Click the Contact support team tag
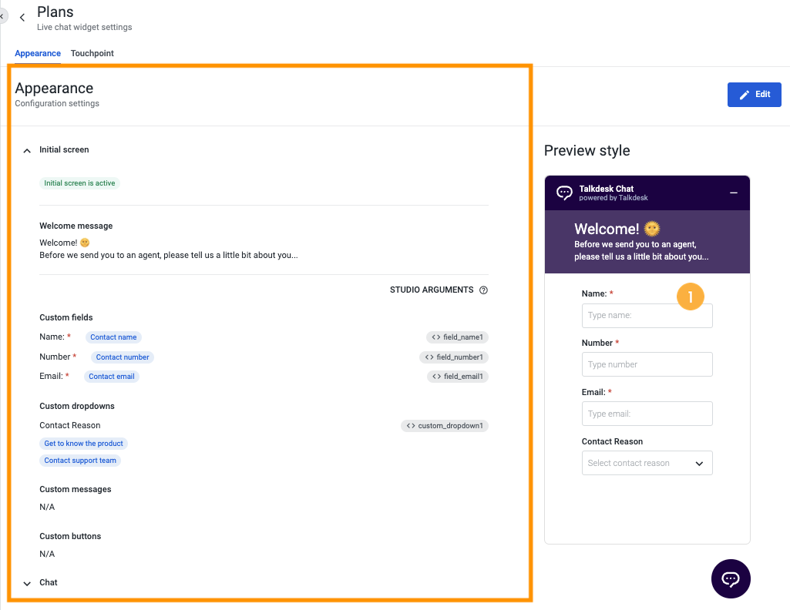The height and width of the screenshot is (610, 790). tap(80, 461)
